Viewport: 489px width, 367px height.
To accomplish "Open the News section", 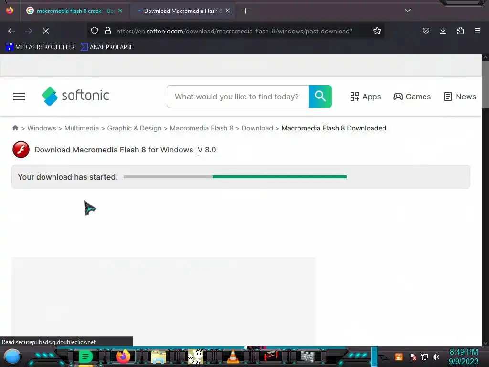I will (x=460, y=97).
